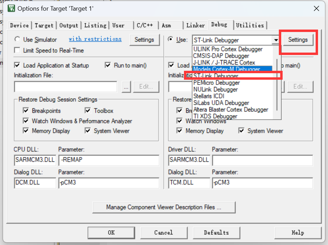The height and width of the screenshot is (245, 328).
Task: Click the DCM.DLL Dialog DLL field
Action: pyautogui.click(x=35, y=183)
